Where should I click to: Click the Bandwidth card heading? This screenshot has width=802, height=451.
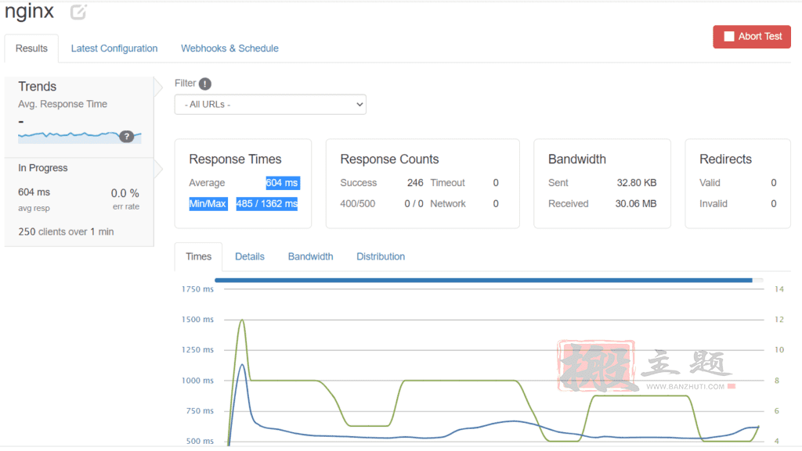click(577, 159)
